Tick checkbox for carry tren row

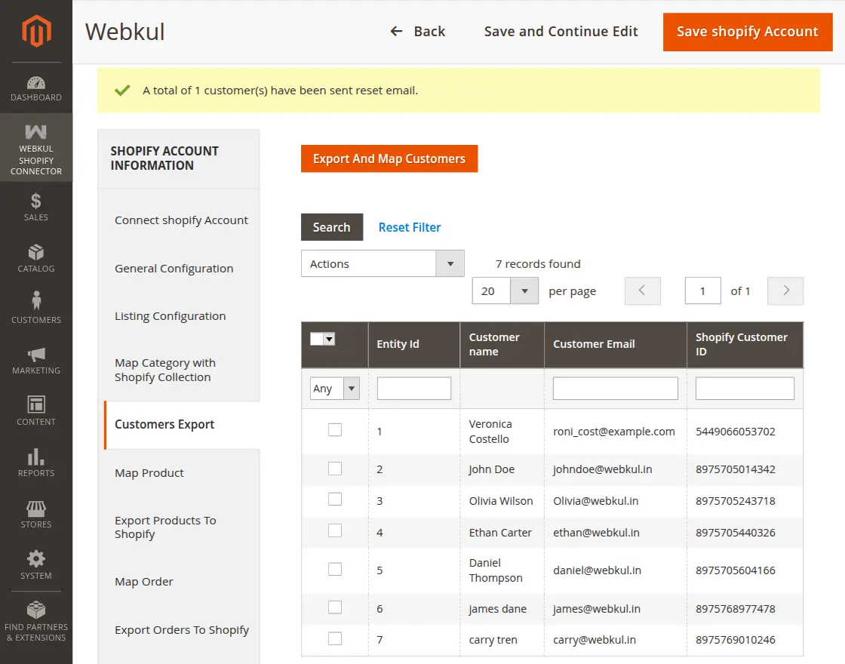(x=335, y=638)
